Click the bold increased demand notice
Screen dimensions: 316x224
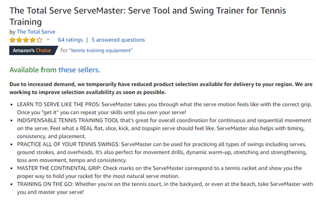tap(161, 88)
